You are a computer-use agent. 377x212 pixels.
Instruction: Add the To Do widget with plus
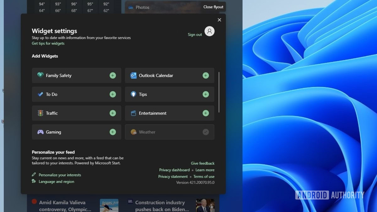pyautogui.click(x=113, y=94)
